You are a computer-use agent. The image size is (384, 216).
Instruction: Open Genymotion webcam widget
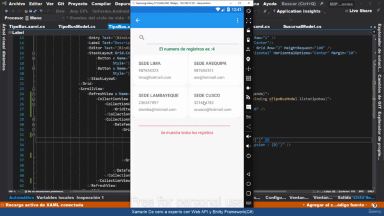248,59
